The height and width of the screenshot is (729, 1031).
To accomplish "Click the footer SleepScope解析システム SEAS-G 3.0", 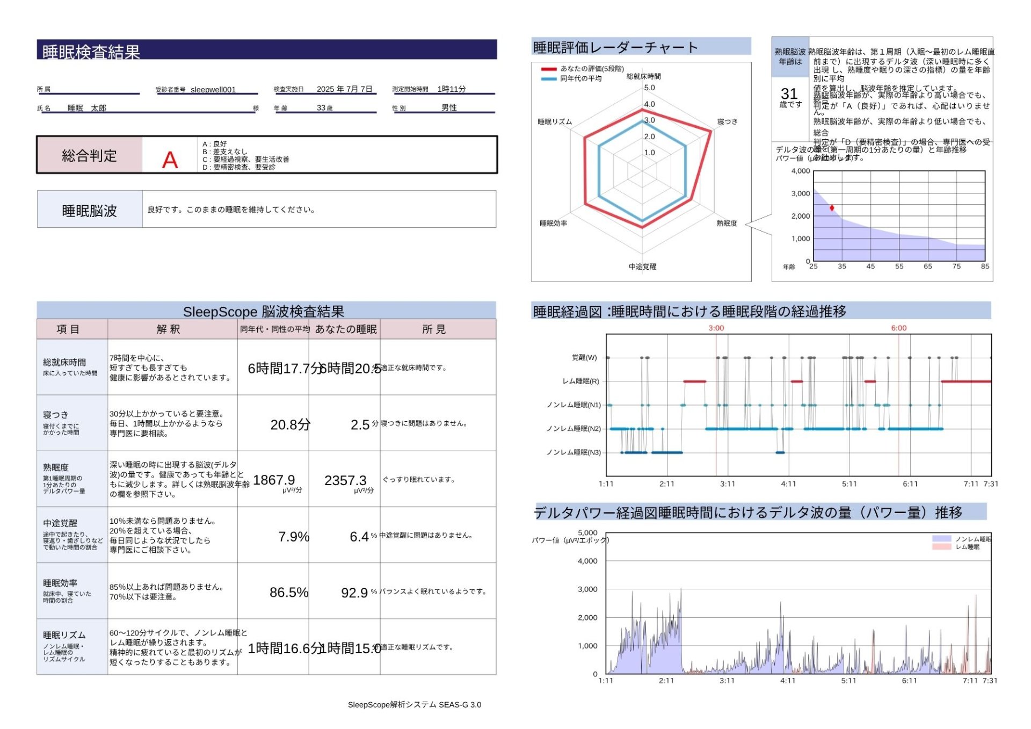I will 414,704.
